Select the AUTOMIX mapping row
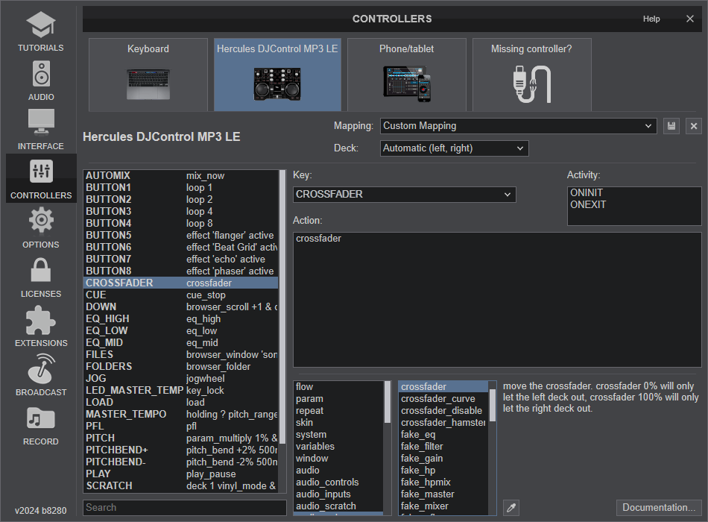Viewport: 708px width, 522px height. click(x=181, y=176)
